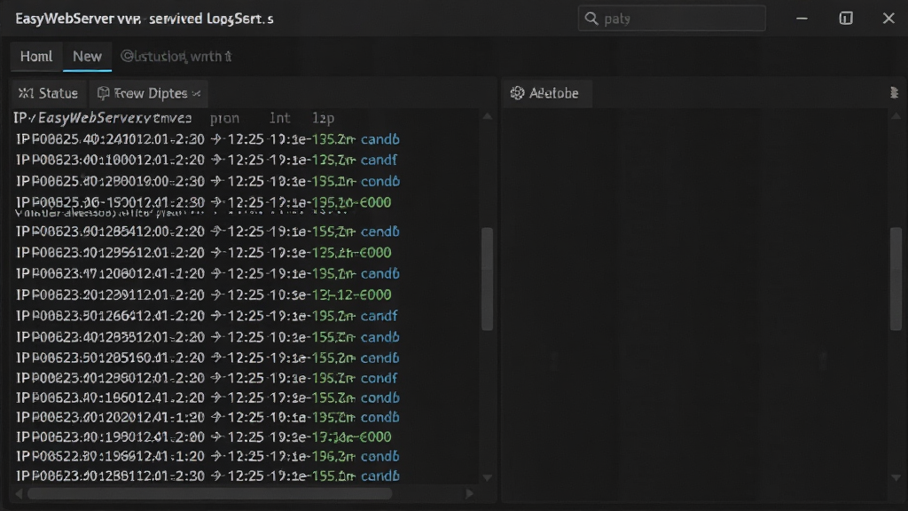
Task: Open the candb link in row P00623.901286112
Action: pyautogui.click(x=380, y=476)
